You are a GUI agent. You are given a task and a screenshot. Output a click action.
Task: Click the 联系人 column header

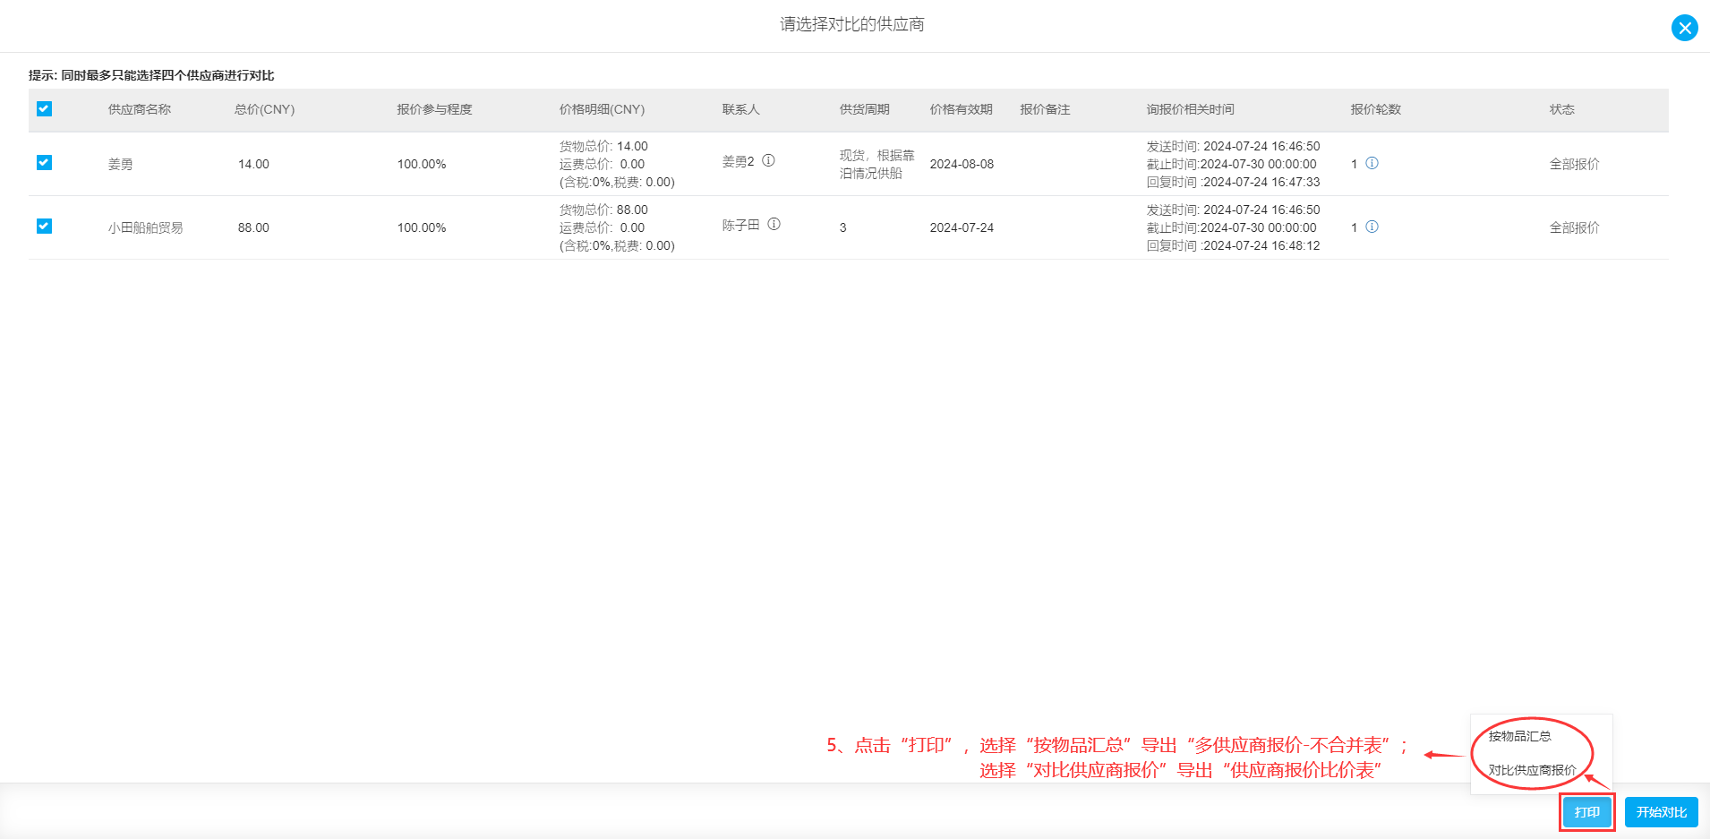[x=740, y=109]
